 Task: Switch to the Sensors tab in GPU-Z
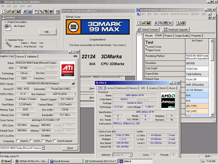coord(20,56)
